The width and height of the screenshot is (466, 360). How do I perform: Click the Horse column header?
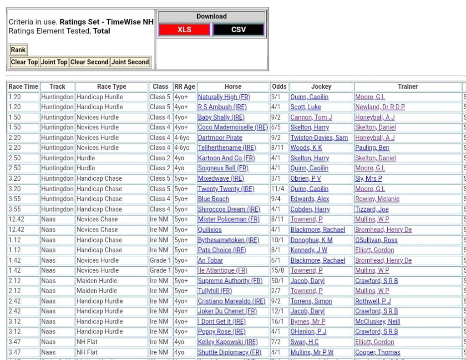[233, 86]
